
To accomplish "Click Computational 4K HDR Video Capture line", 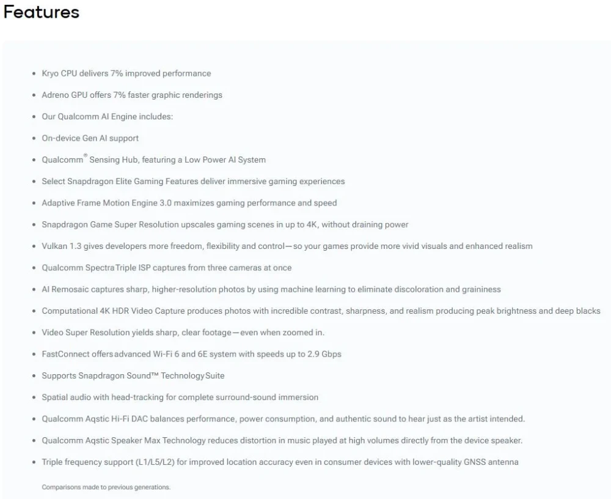I will tap(321, 311).
